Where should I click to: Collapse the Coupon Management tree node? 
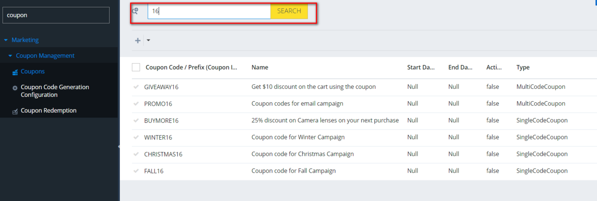point(10,56)
